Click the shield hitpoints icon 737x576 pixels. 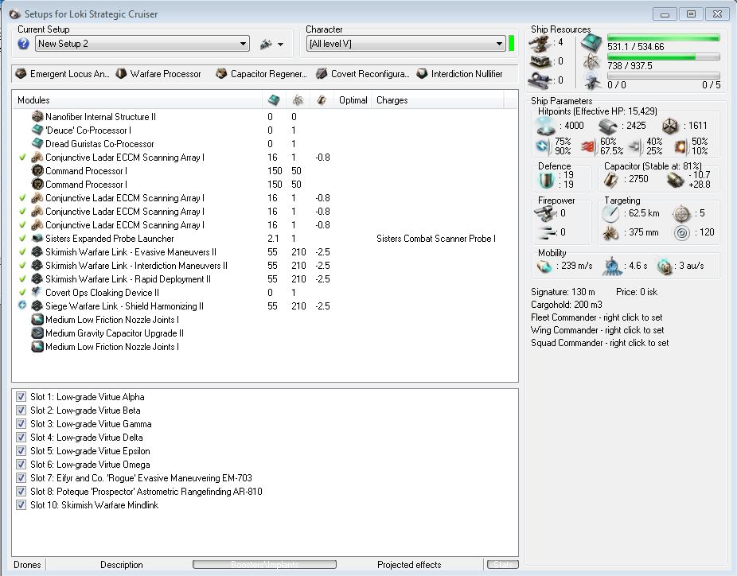coord(546,126)
